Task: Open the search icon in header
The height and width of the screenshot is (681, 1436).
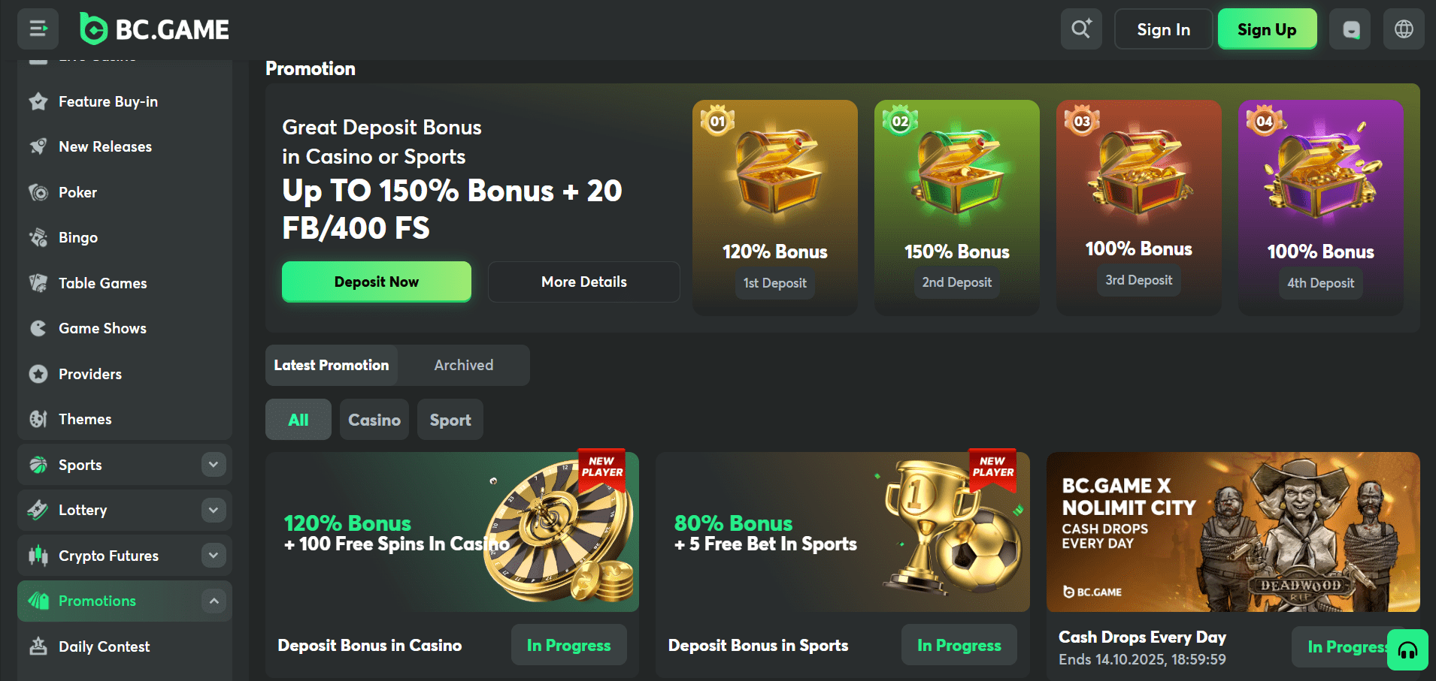Action: (x=1081, y=29)
